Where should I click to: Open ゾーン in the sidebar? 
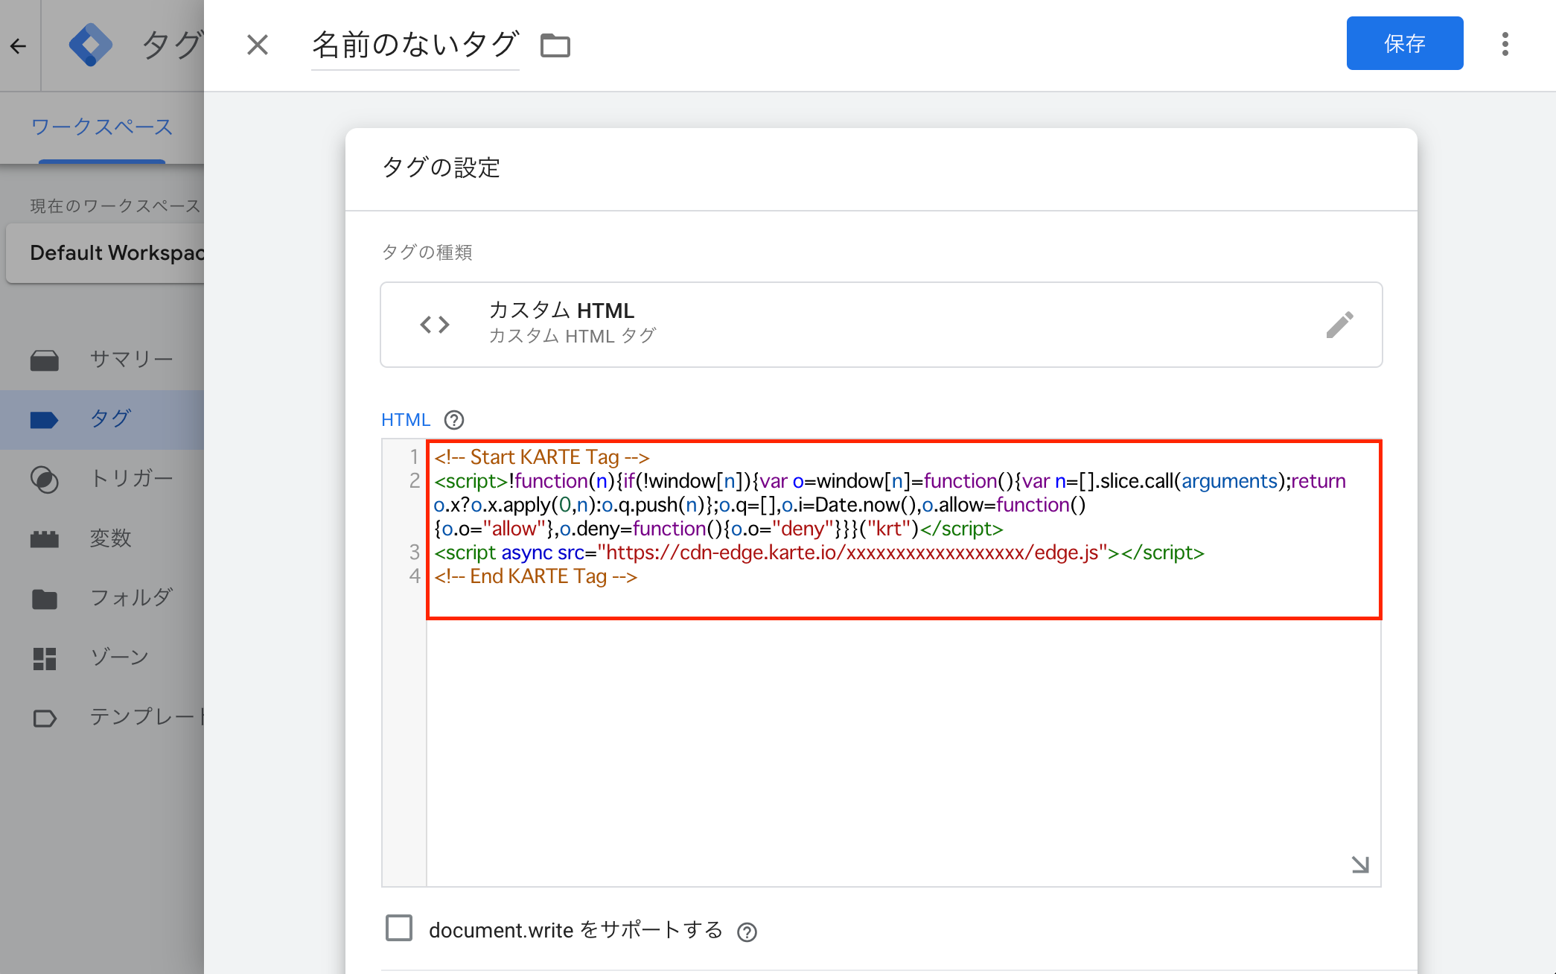pyautogui.click(x=102, y=658)
